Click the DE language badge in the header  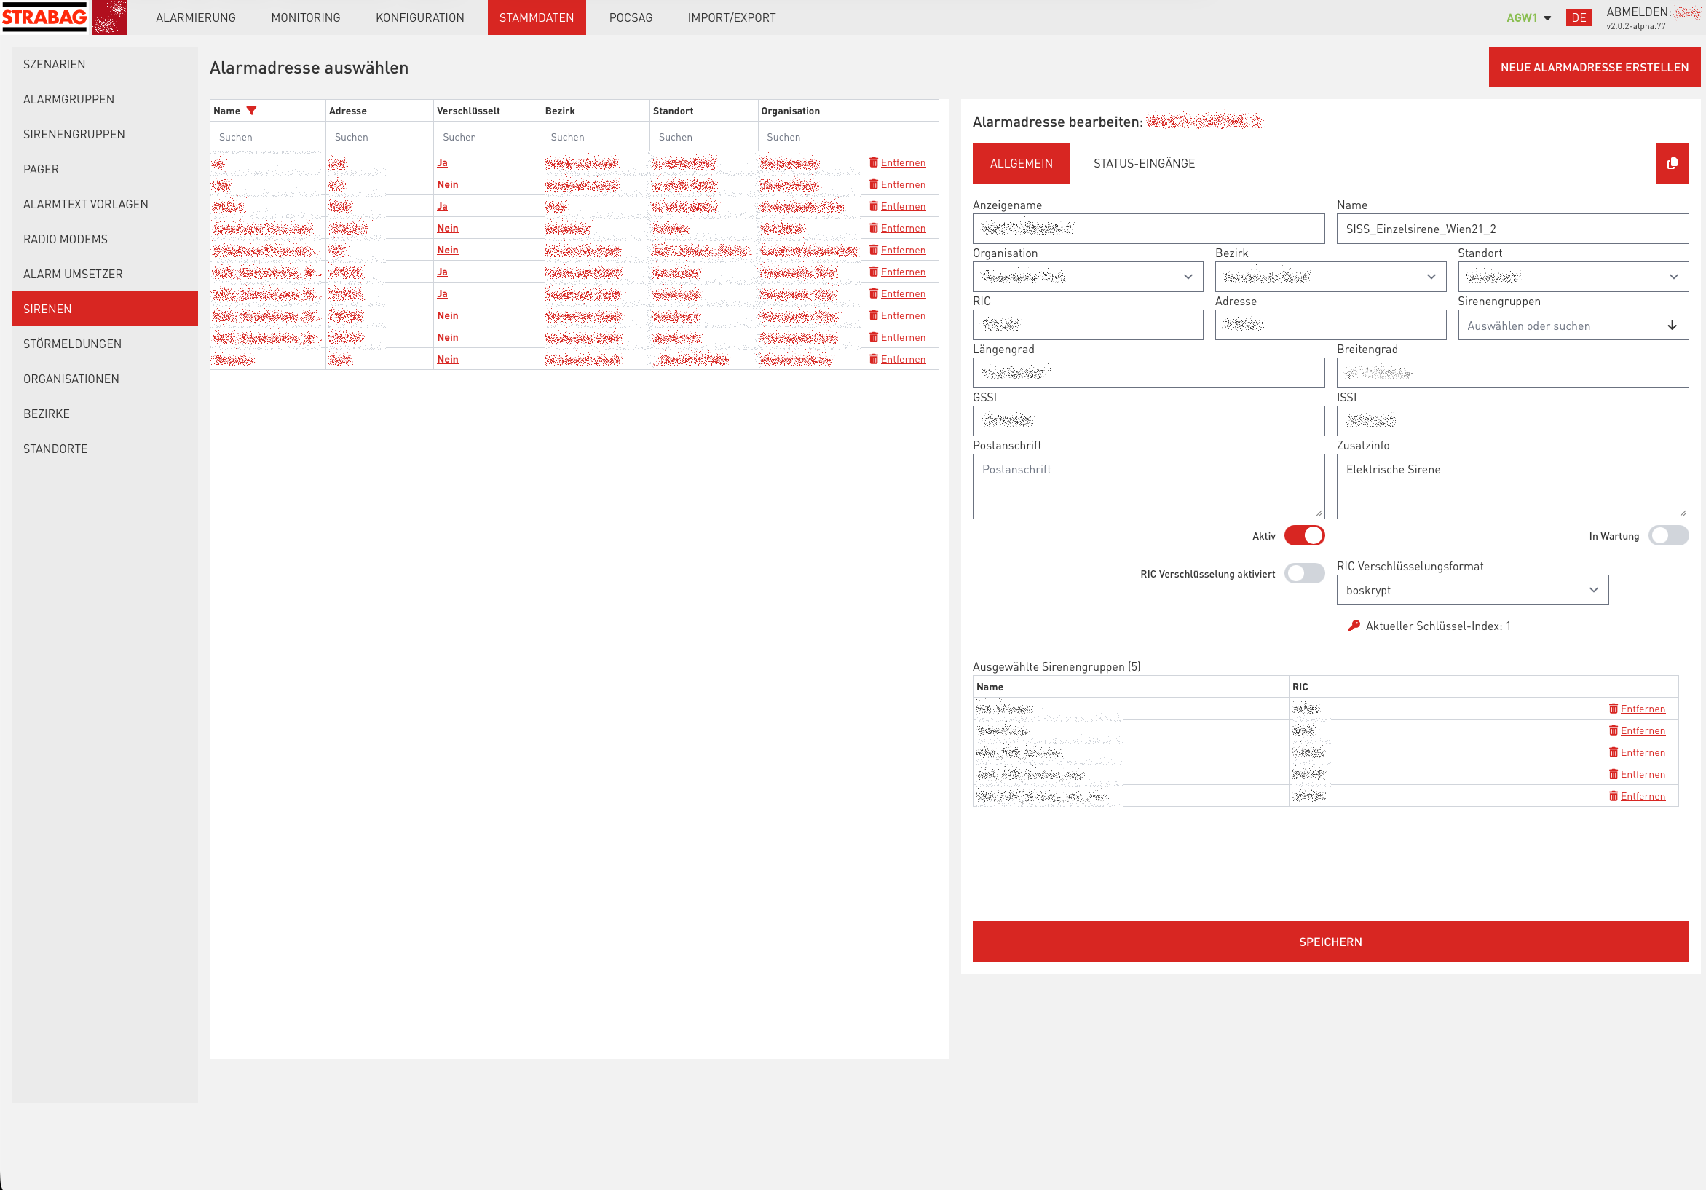tap(1579, 17)
